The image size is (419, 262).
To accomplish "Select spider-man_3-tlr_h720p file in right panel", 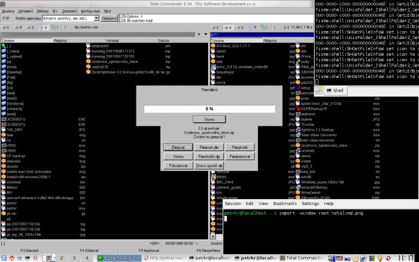I will [x=321, y=103].
